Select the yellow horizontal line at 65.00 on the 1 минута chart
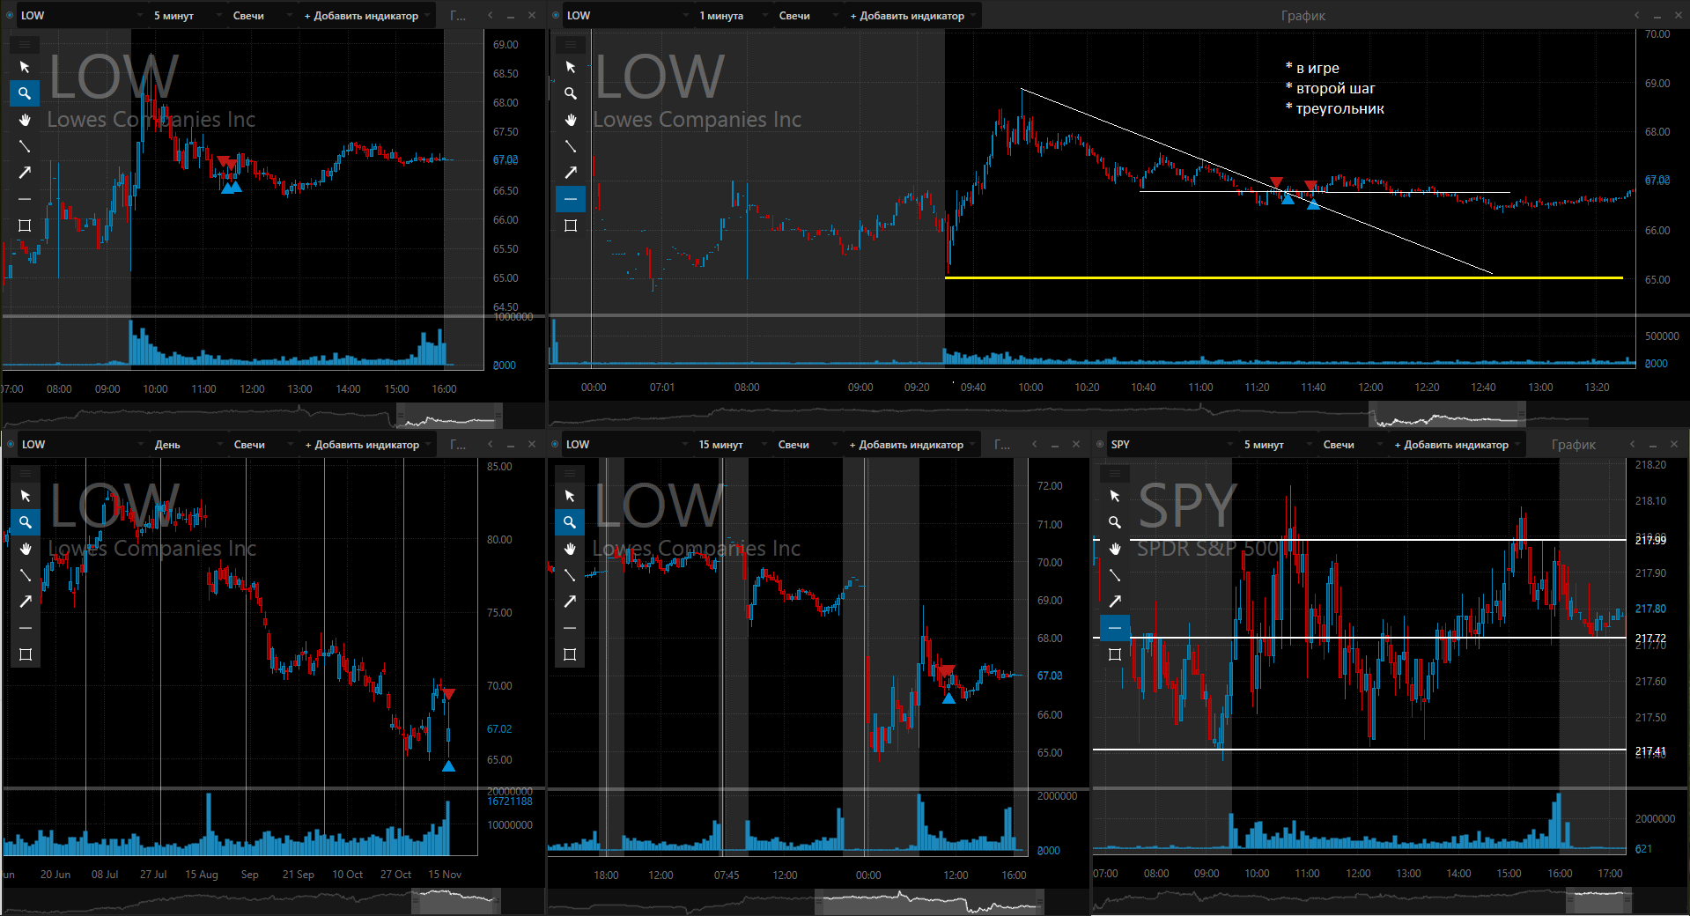 [x=1283, y=277]
